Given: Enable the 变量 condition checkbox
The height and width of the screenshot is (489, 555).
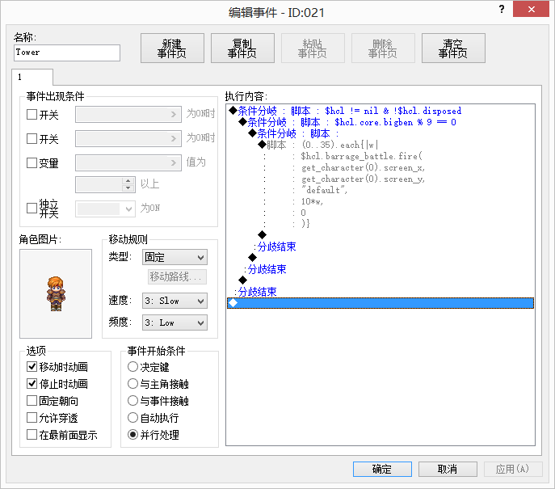Looking at the screenshot, I should (x=32, y=163).
